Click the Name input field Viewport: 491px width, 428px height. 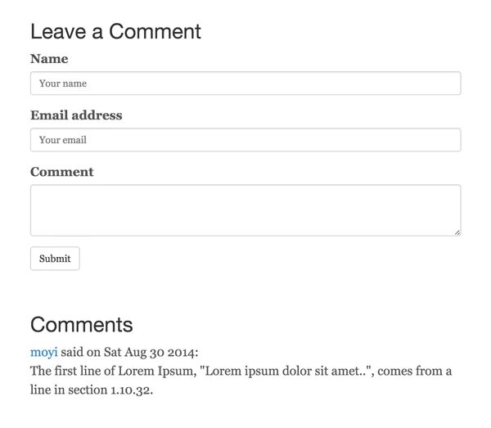click(245, 83)
